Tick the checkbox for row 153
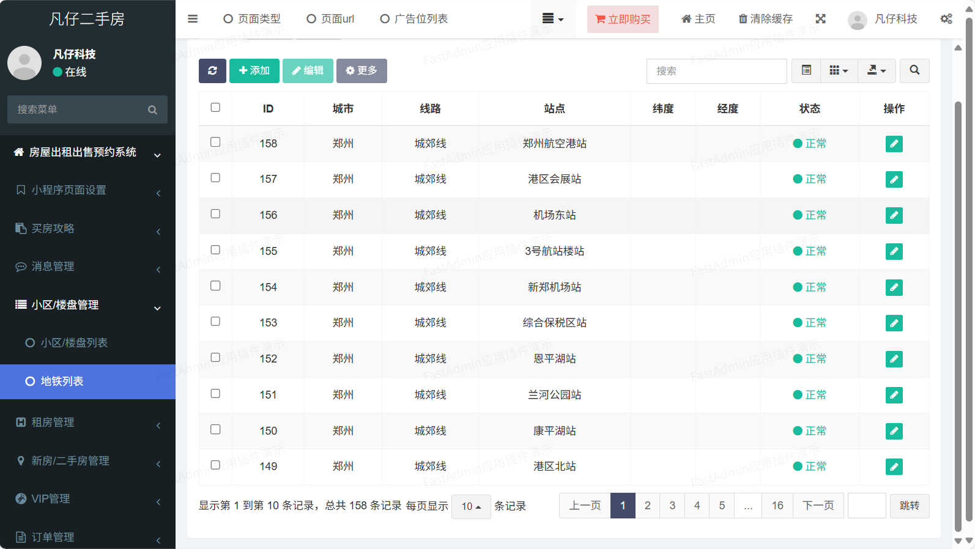The height and width of the screenshot is (549, 975). [x=215, y=322]
